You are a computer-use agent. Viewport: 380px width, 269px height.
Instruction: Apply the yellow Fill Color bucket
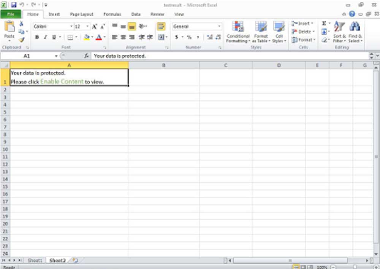[x=87, y=37]
